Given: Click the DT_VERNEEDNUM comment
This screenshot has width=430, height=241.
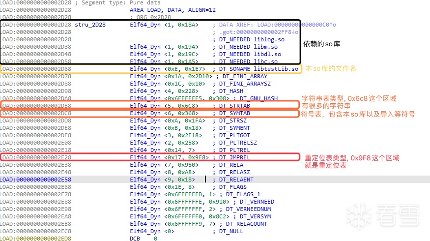Looking at the screenshot, I should click(248, 209).
